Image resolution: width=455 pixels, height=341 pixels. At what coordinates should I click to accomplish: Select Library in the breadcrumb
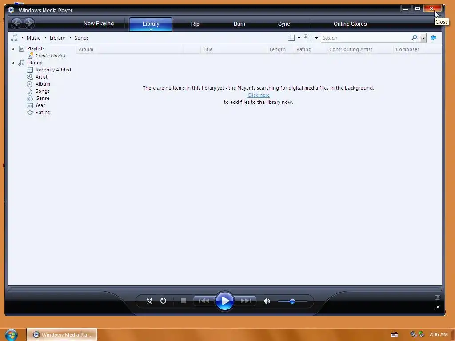click(57, 38)
